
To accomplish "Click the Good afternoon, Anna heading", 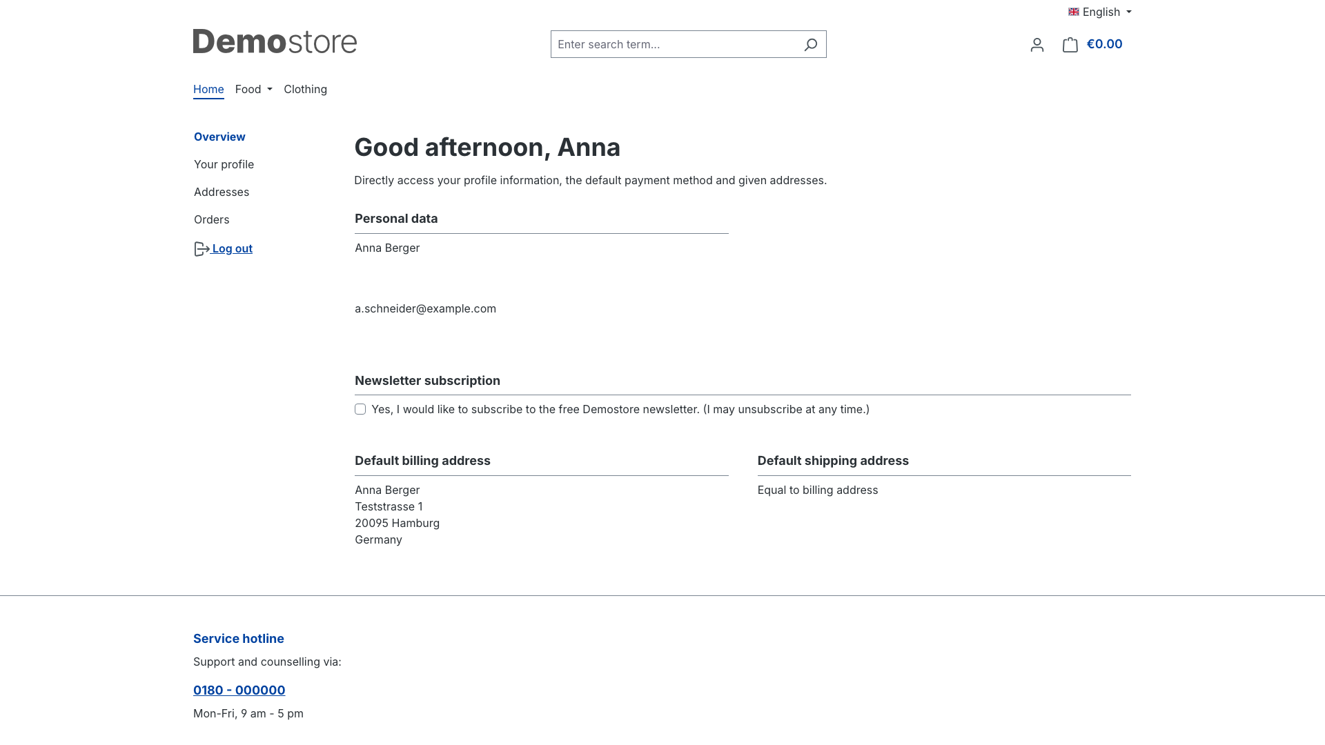I will click(x=487, y=147).
